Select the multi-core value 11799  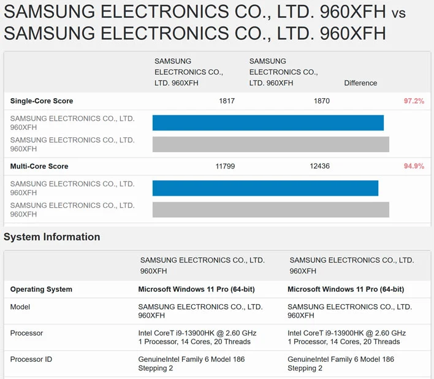pos(225,166)
